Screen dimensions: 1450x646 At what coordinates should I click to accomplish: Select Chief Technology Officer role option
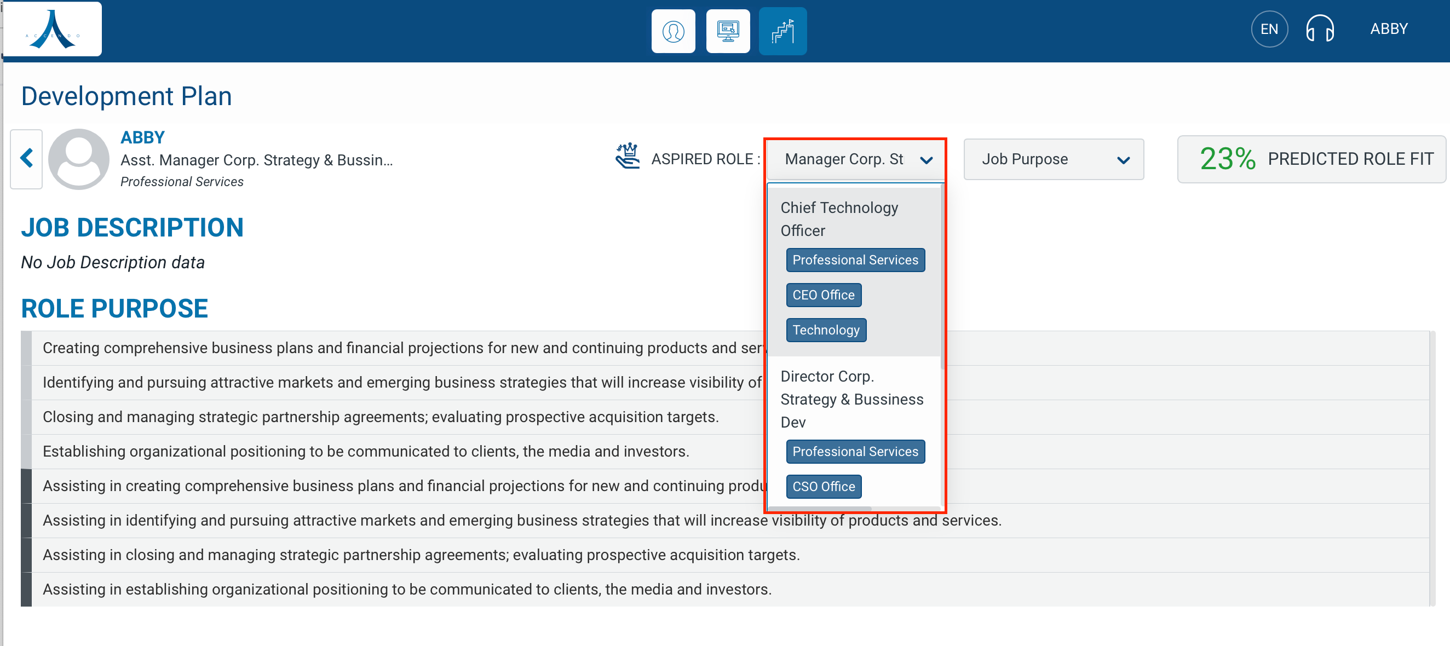coord(838,219)
